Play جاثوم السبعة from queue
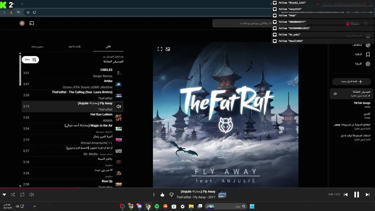 72,162
